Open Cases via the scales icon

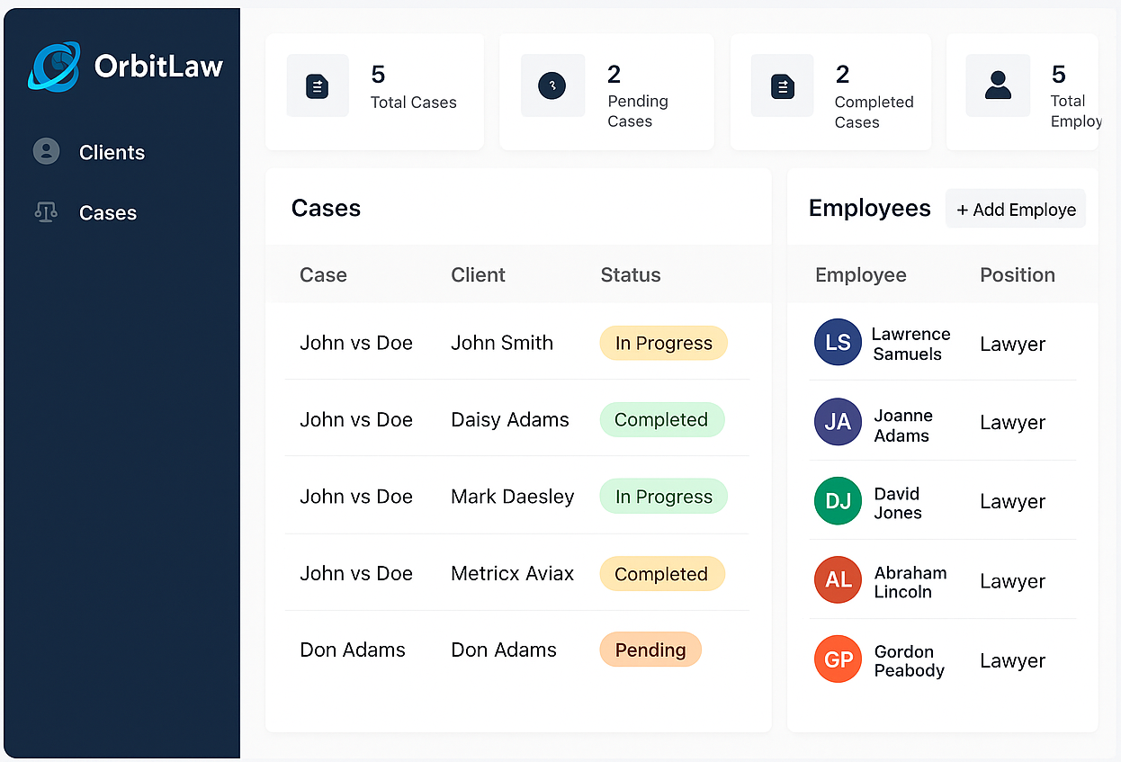point(46,212)
